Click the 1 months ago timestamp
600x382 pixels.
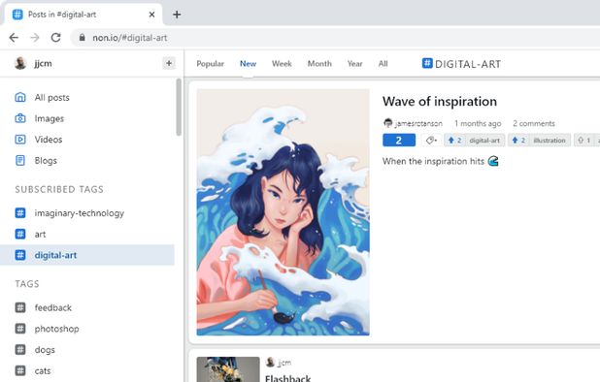point(478,123)
